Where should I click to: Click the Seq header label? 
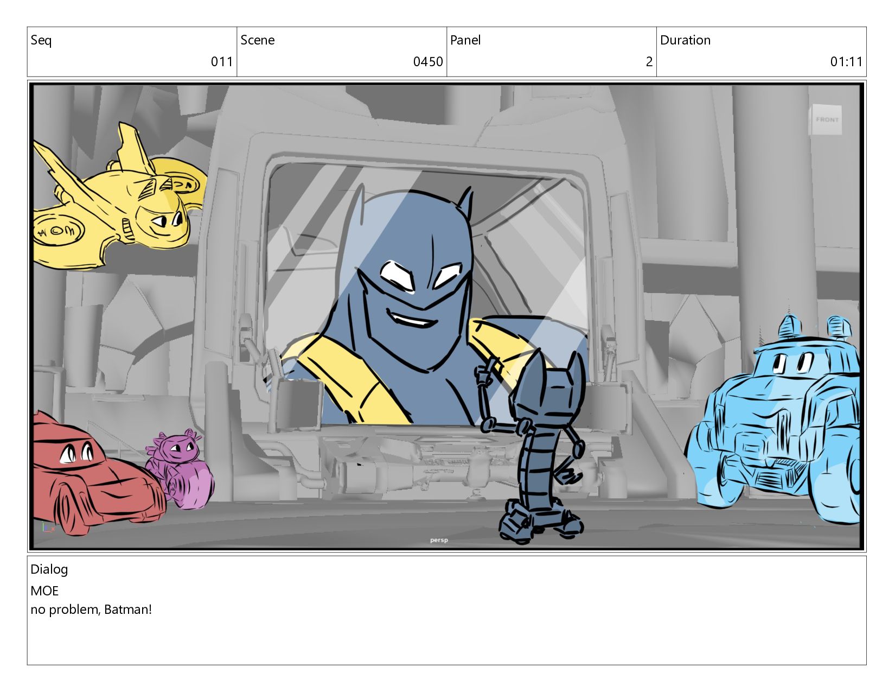[x=41, y=41]
